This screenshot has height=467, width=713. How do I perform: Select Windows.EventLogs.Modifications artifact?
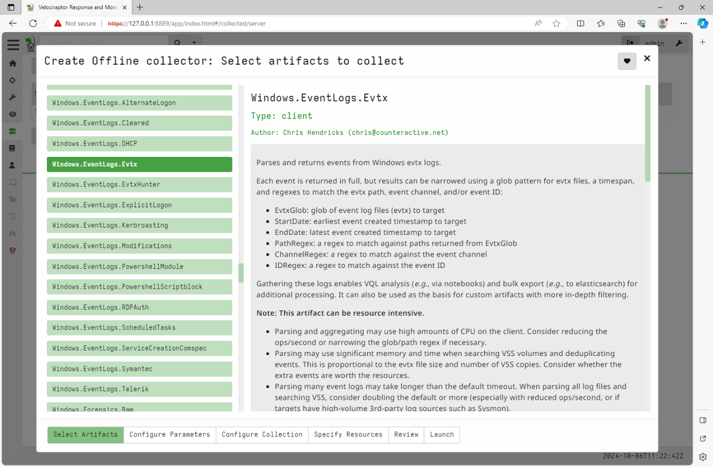tap(140, 246)
